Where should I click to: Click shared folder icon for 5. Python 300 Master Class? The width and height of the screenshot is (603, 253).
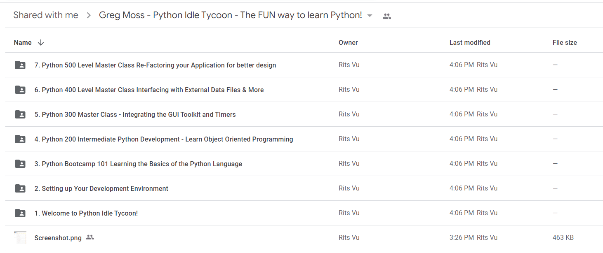point(20,114)
